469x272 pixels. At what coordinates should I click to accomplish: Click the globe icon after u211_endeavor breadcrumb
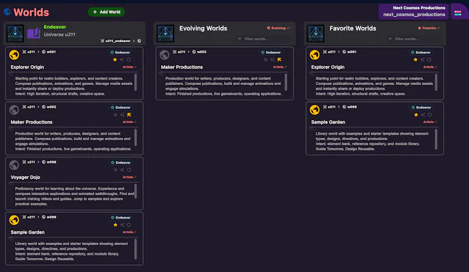(x=139, y=41)
